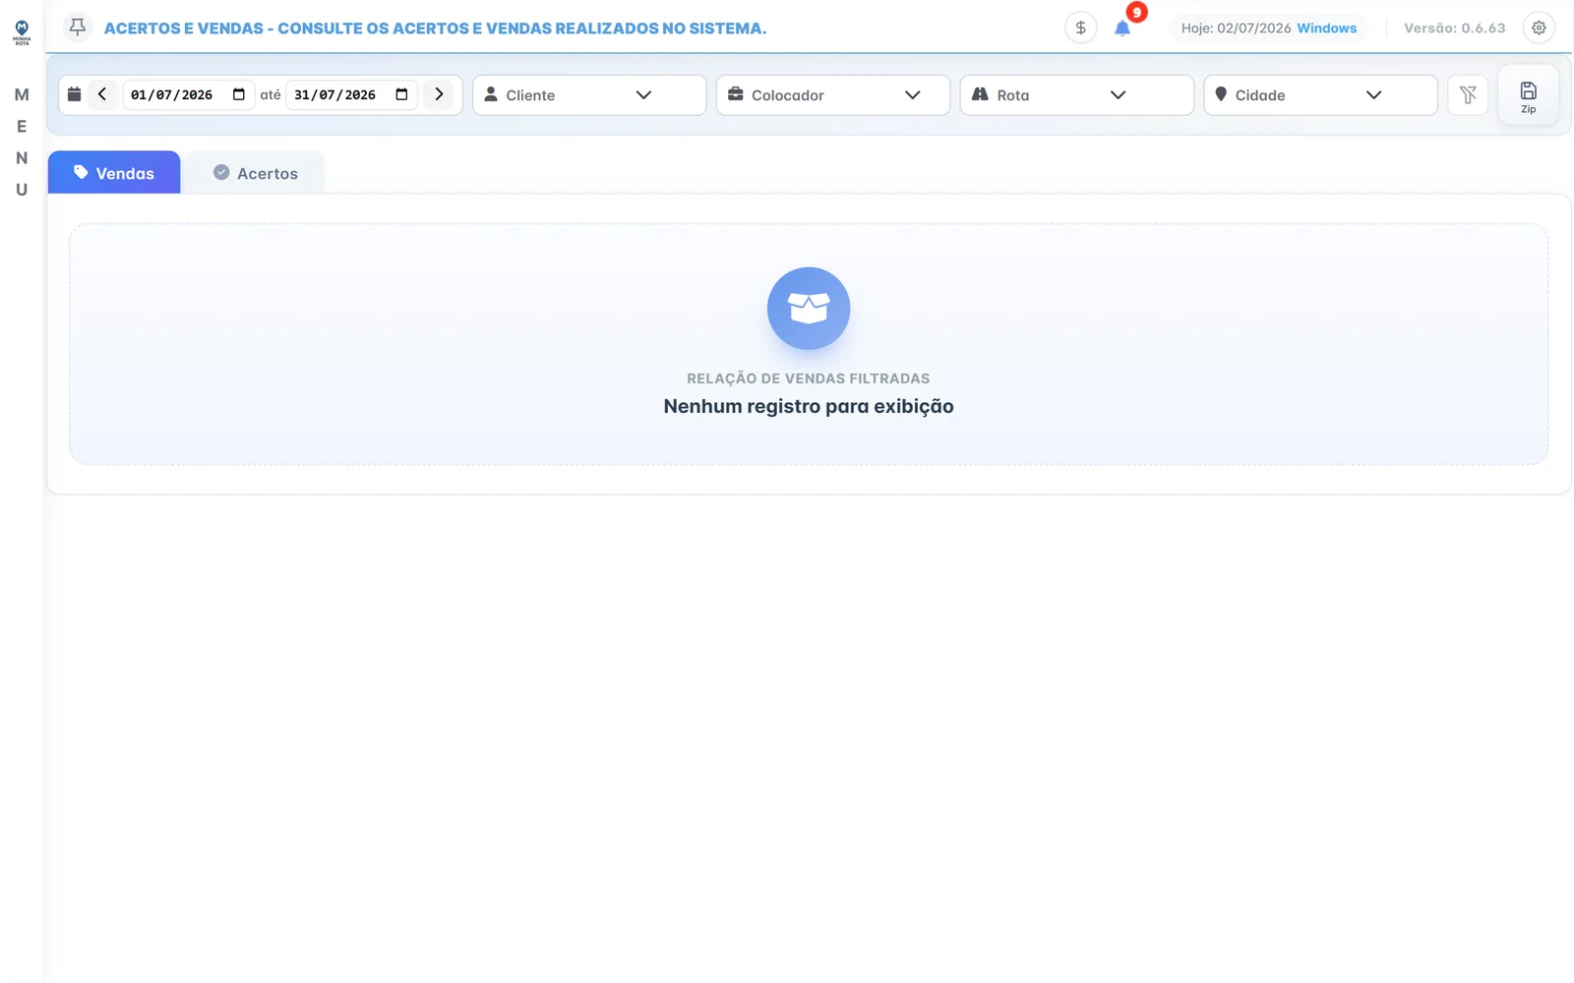
Task: Edit the start date 01/07/2026 field
Action: (x=188, y=94)
